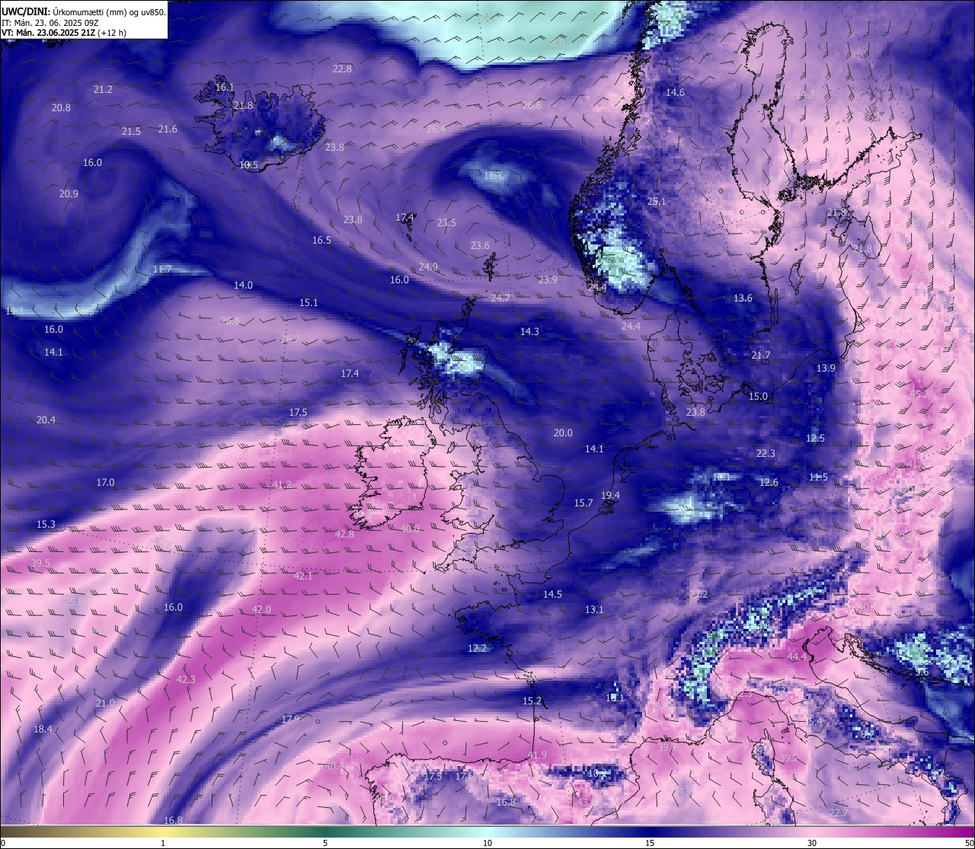Select the '26.4' map value
975x849 pixels.
coord(436,129)
